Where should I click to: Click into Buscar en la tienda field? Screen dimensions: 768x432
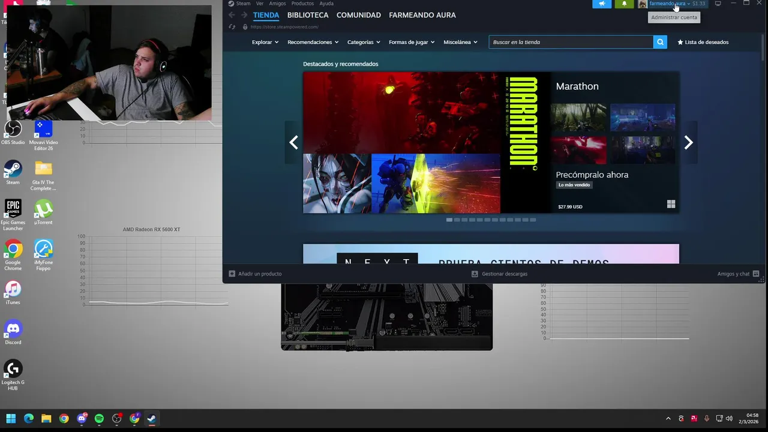pos(571,42)
